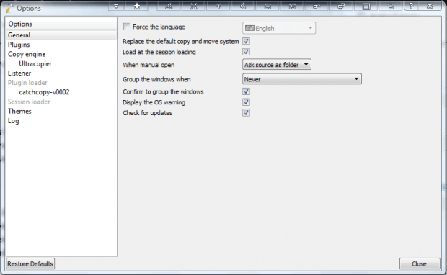Click the question mark help icon
Screen dimensions: 447x275
coord(411,6)
